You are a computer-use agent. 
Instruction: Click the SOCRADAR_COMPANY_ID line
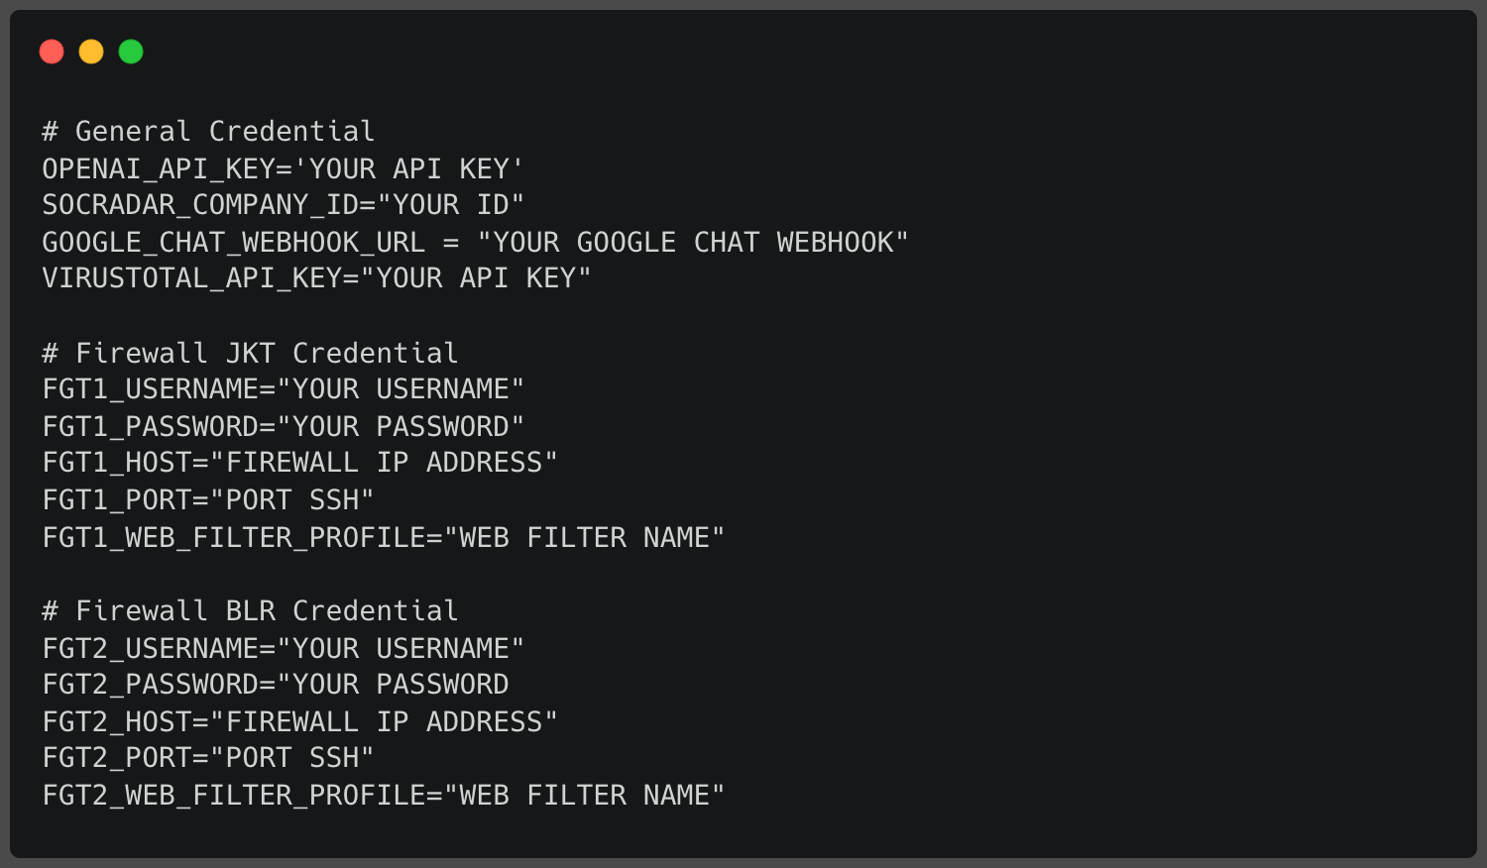(x=283, y=205)
